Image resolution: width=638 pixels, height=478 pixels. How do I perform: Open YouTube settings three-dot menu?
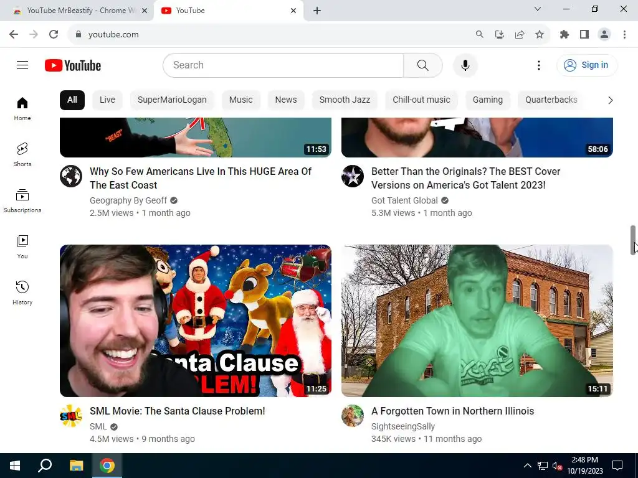pyautogui.click(x=539, y=65)
